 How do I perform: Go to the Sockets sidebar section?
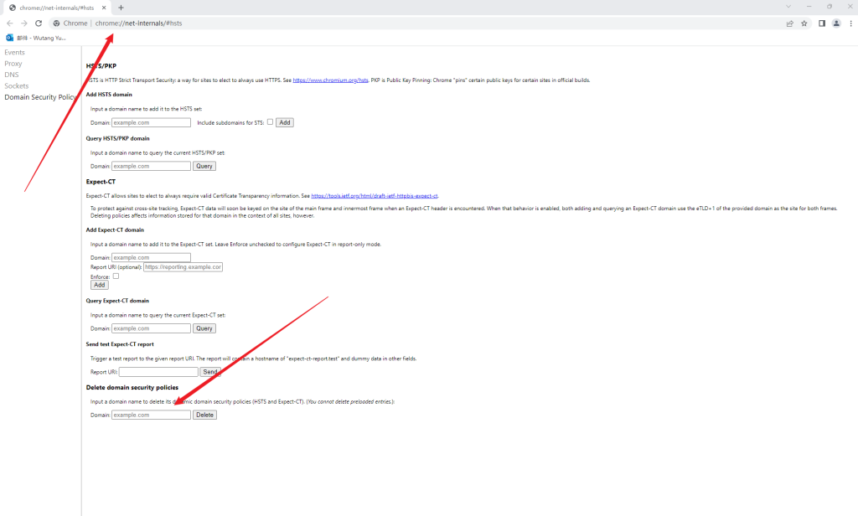pos(16,86)
